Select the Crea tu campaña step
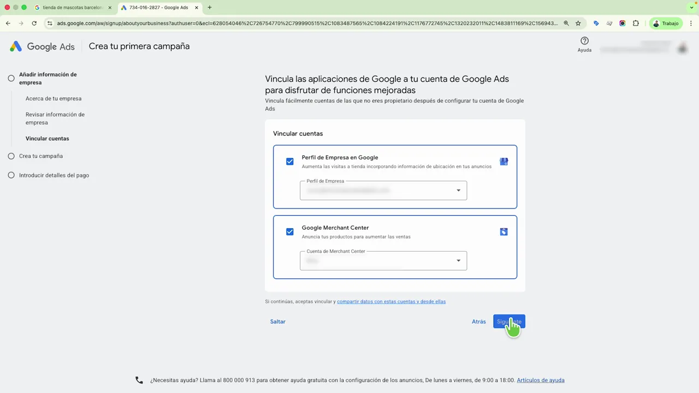699x393 pixels. tap(35, 156)
